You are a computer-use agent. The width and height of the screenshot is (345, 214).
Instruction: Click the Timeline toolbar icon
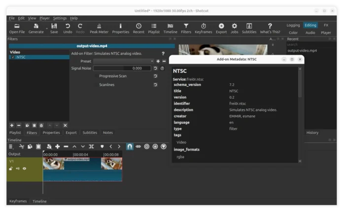[x=171, y=29]
